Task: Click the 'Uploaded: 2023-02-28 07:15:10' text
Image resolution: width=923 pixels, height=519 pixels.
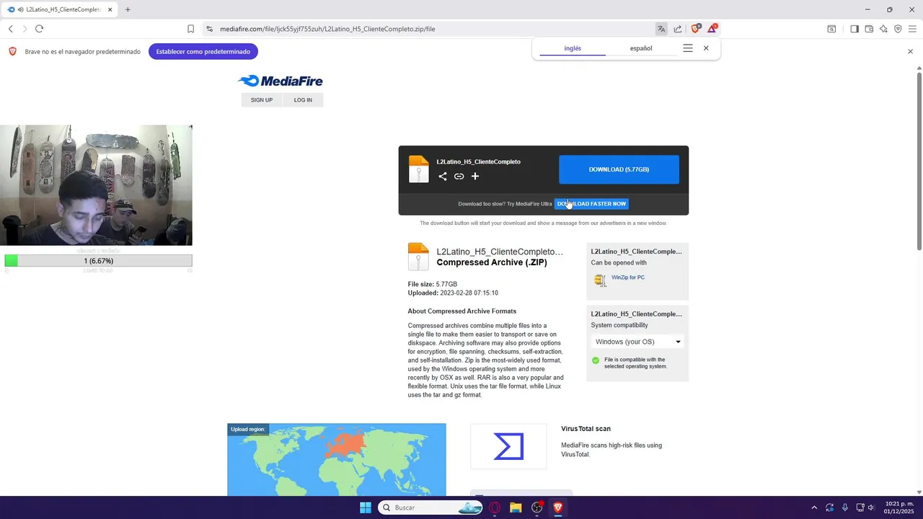Action: (x=453, y=293)
